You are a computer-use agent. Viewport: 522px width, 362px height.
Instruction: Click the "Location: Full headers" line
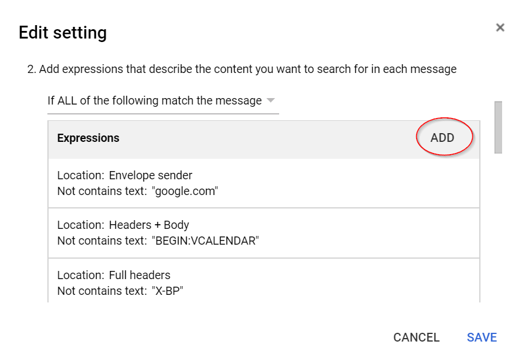(x=114, y=274)
